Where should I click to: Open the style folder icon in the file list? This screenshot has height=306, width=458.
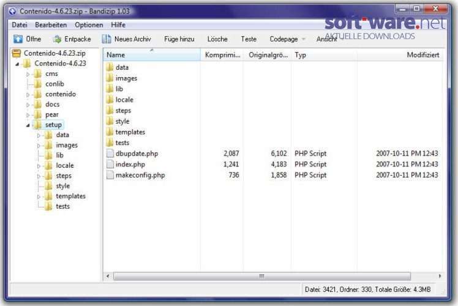110,121
